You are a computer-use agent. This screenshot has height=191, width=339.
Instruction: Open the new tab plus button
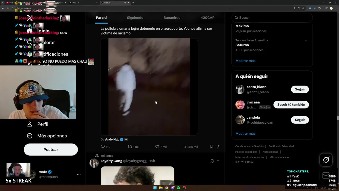(133, 3)
